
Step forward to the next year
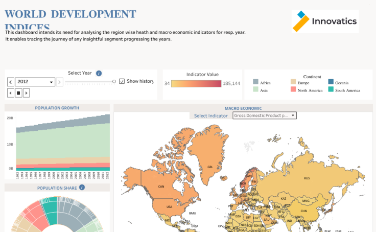(60, 82)
